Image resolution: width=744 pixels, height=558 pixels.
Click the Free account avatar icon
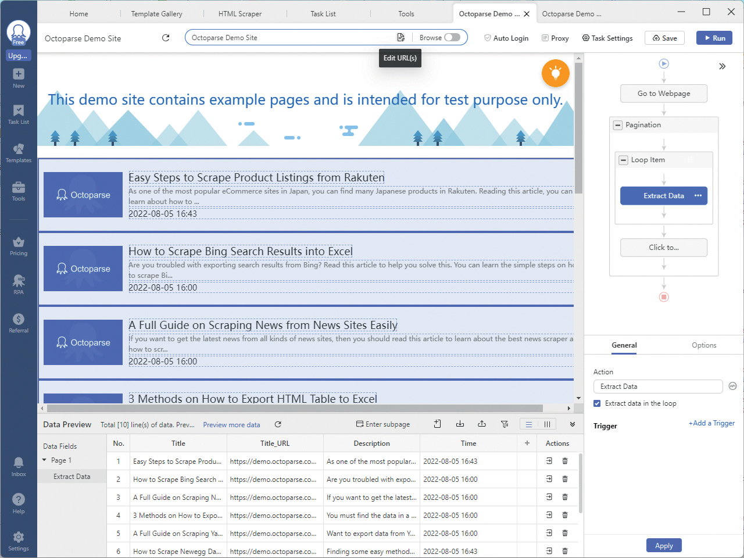point(19,33)
